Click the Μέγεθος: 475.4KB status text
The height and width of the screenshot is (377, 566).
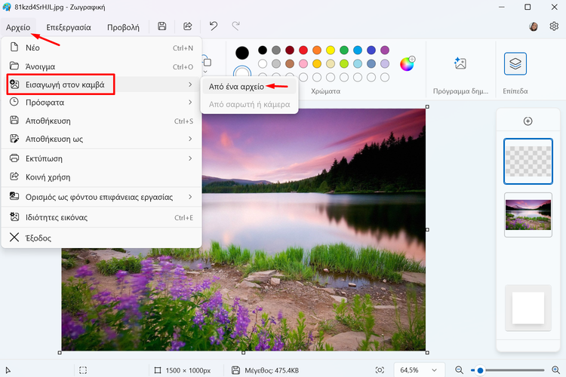coord(272,370)
